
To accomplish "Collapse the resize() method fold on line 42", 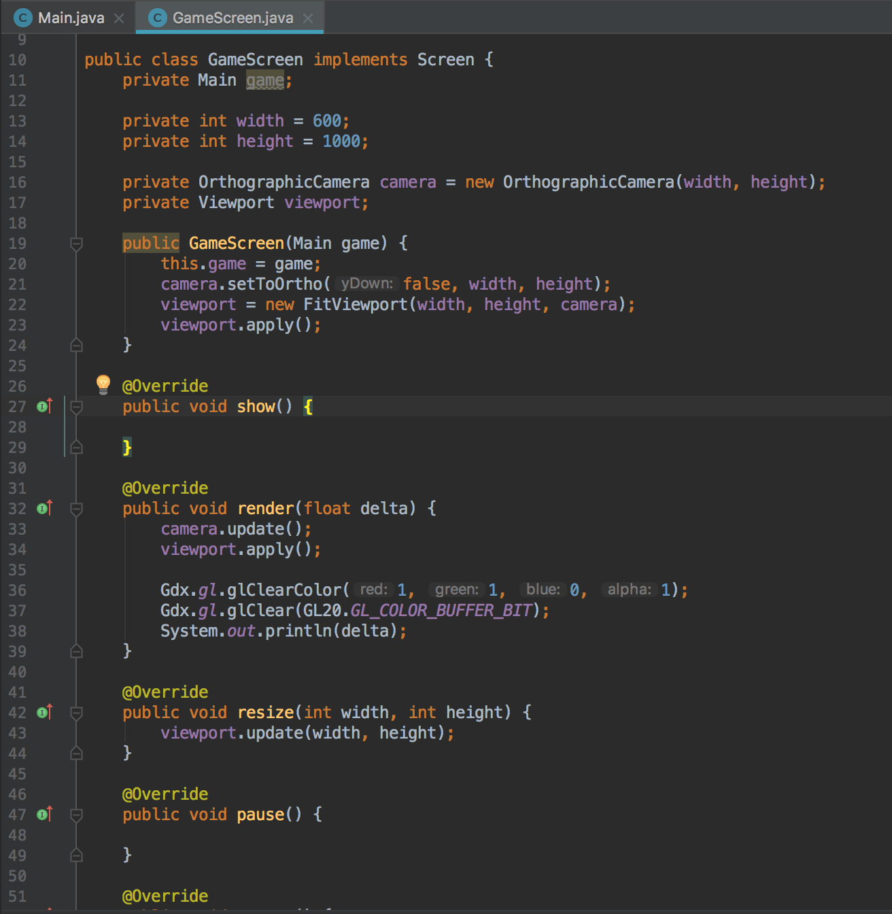I will click(77, 713).
